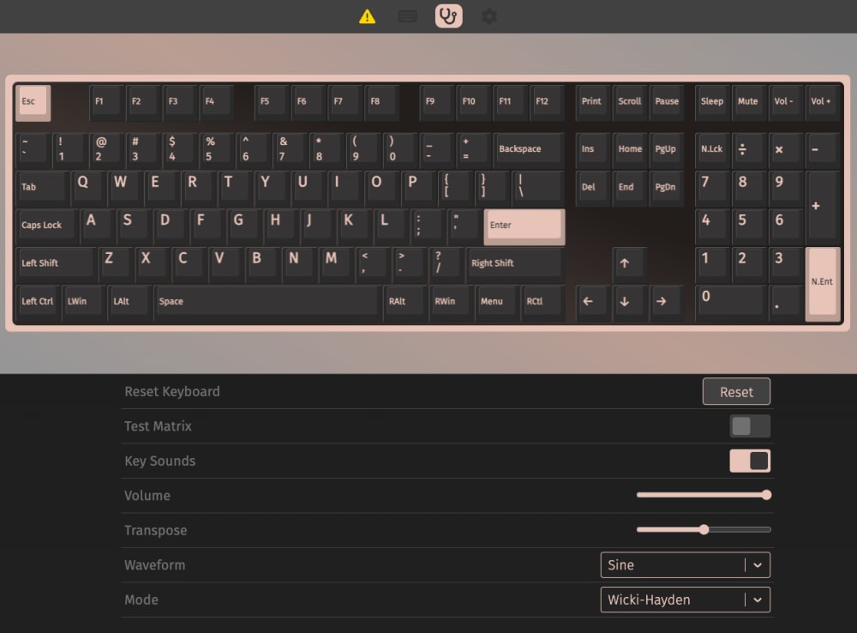Click the Backspace key
The width and height of the screenshot is (857, 633).
pyautogui.click(x=529, y=151)
